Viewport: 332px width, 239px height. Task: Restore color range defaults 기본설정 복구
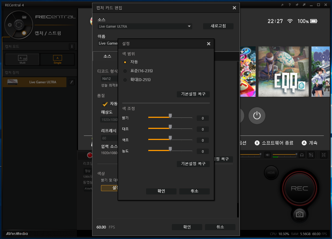(x=193, y=94)
